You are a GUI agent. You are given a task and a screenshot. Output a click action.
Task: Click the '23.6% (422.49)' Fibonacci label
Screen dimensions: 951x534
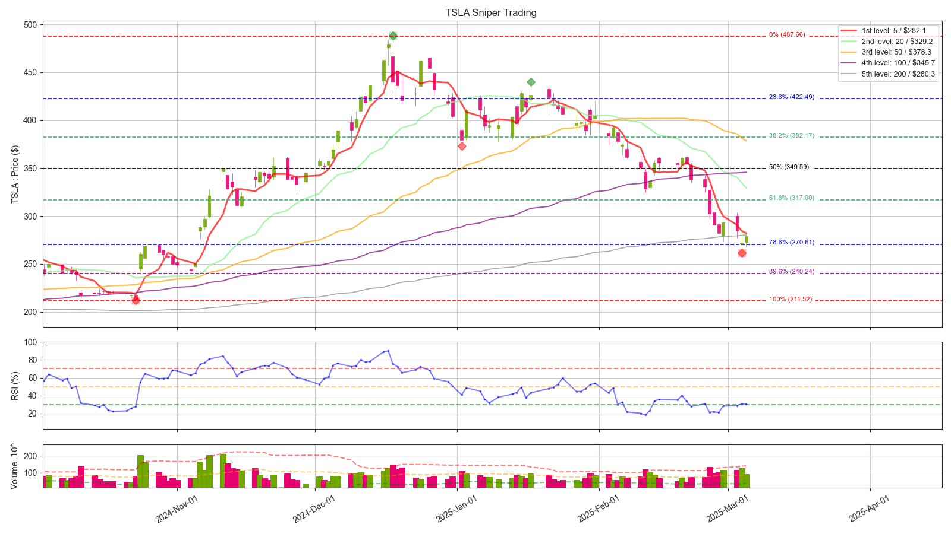pyautogui.click(x=791, y=97)
